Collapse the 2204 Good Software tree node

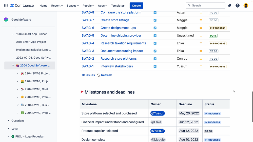[x=13, y=65]
